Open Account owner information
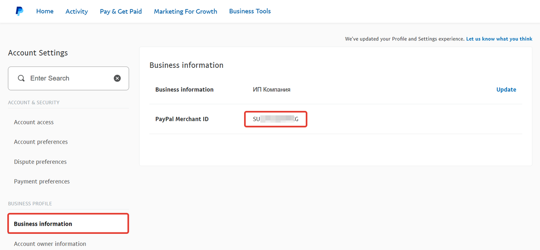Image resolution: width=540 pixels, height=250 pixels. tap(50, 244)
